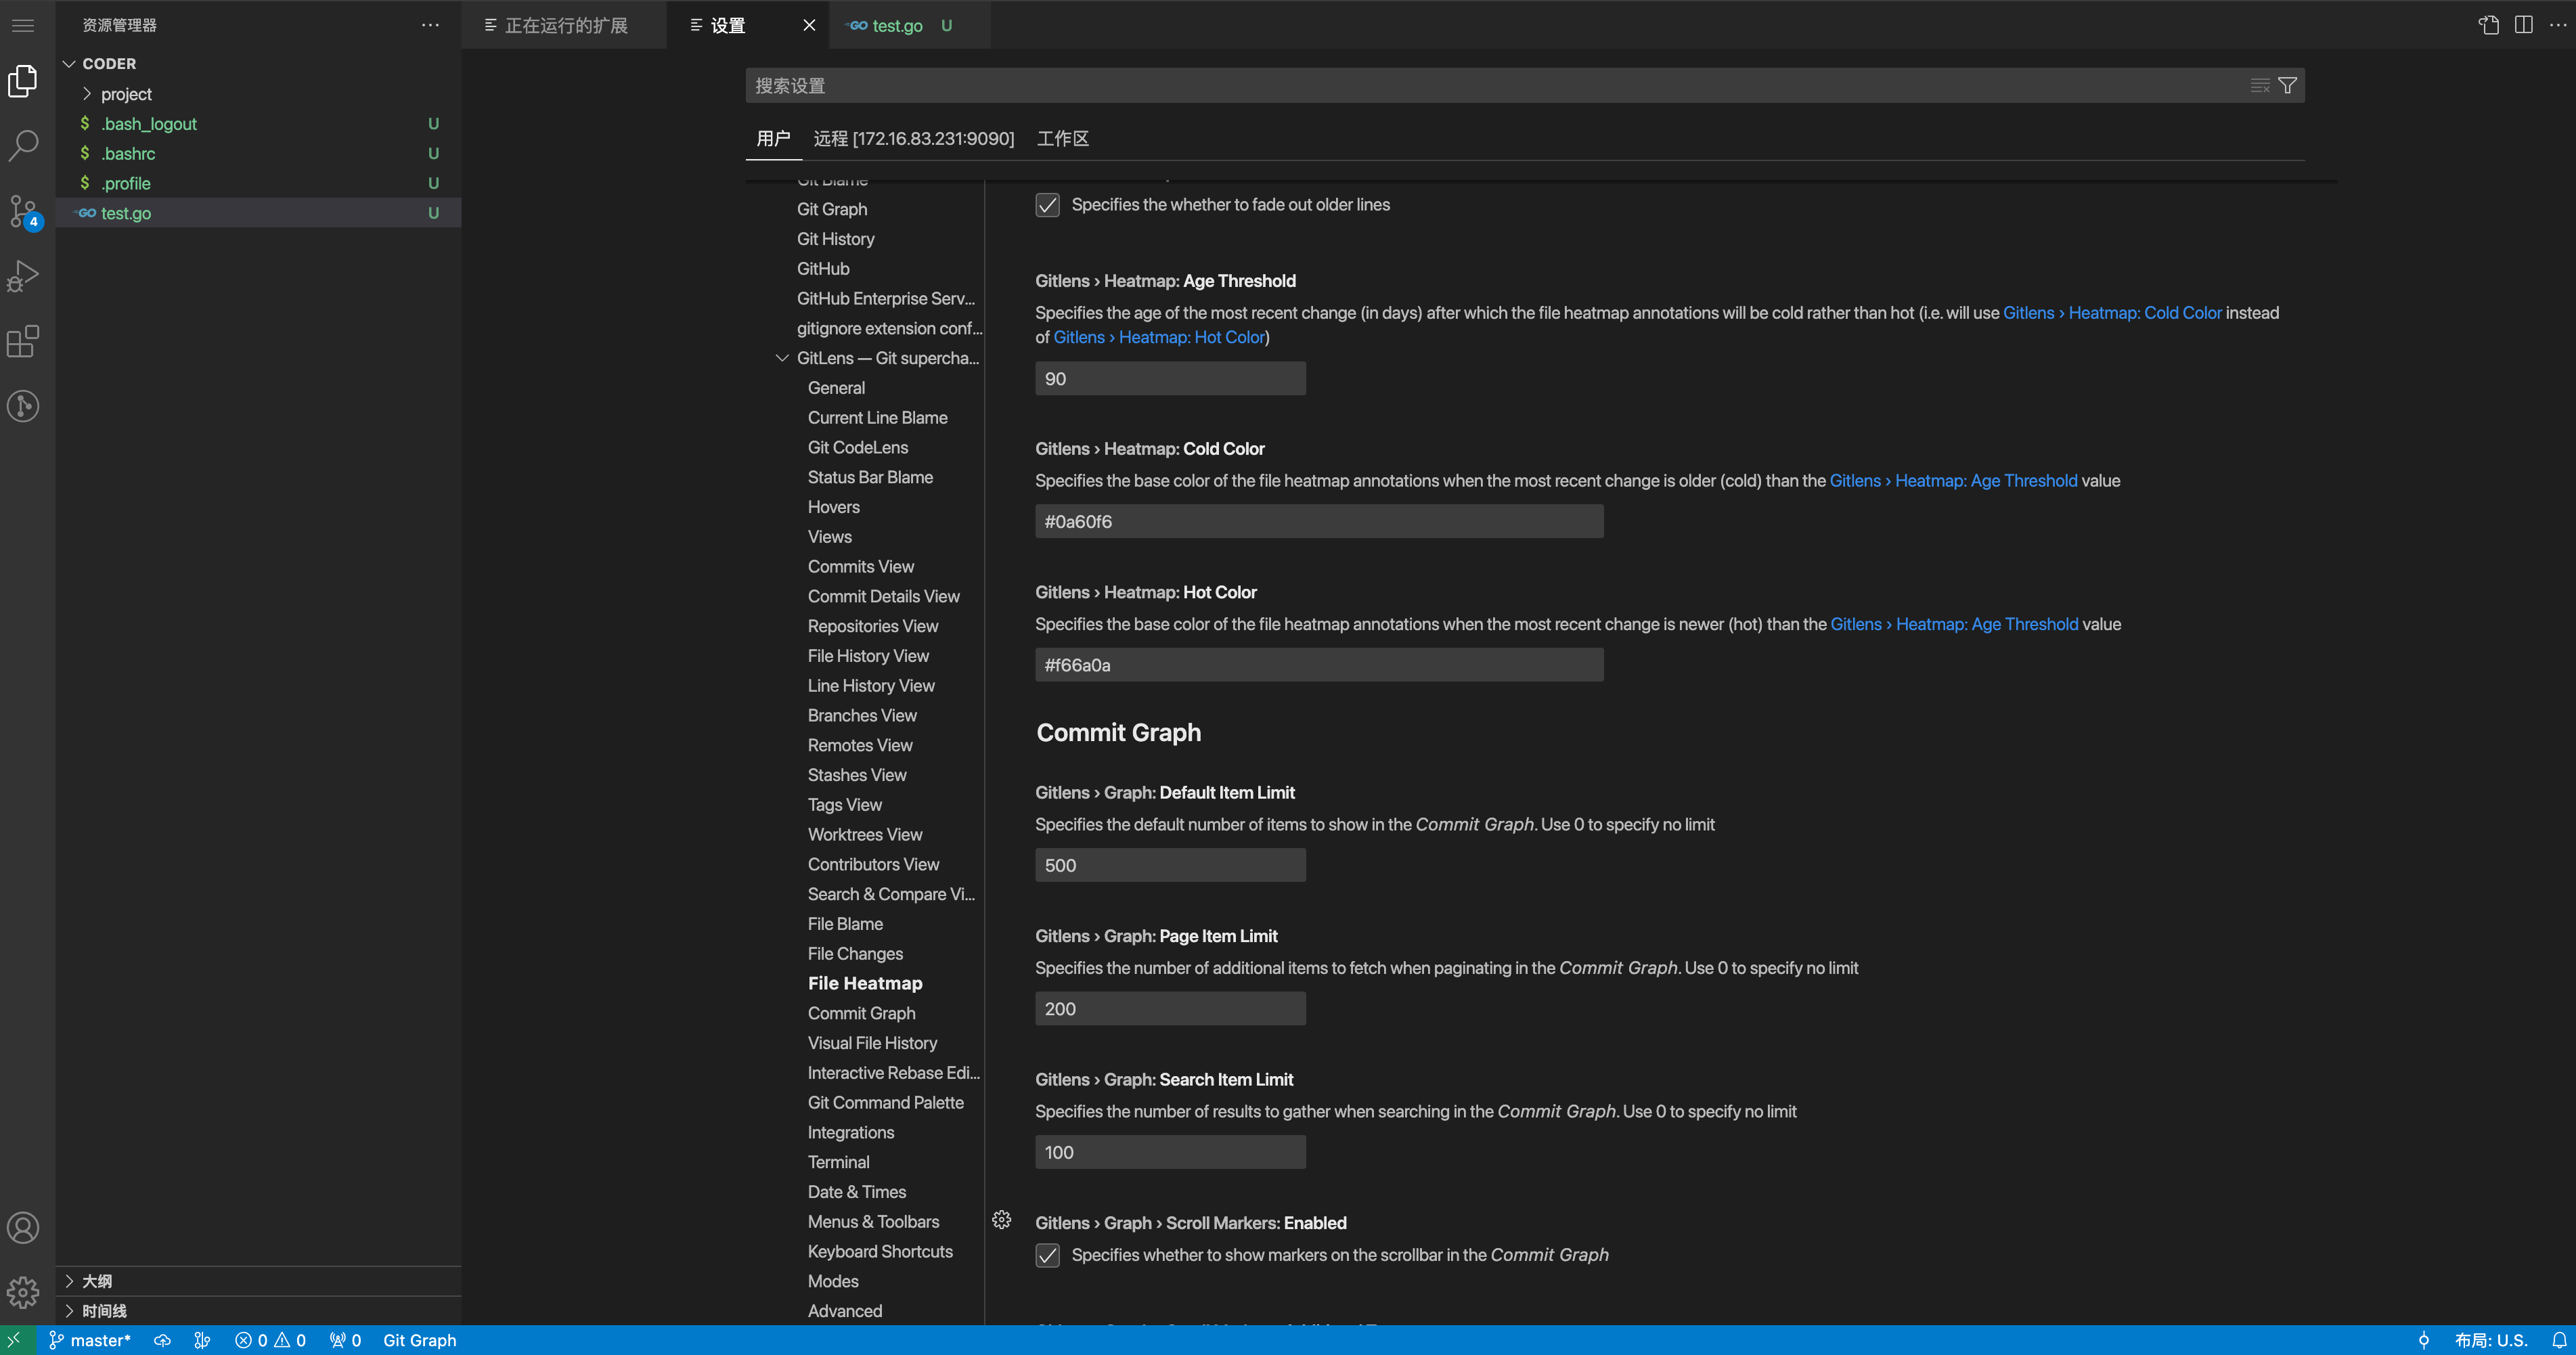
Task: Switch to 正在运行的扩展 tab
Action: pyautogui.click(x=564, y=25)
